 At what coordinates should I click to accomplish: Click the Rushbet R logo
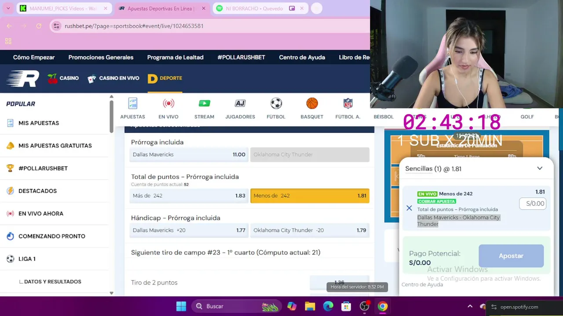23,79
